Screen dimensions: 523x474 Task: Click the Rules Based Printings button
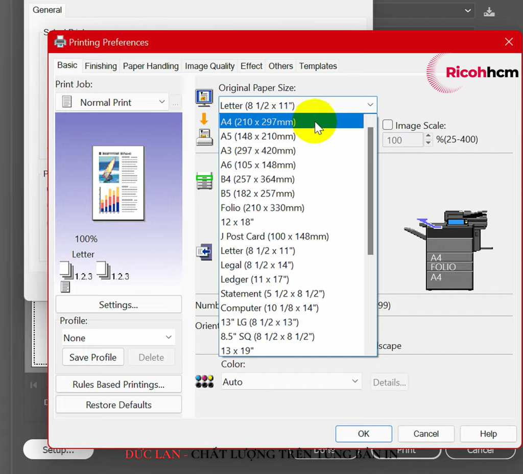point(118,385)
